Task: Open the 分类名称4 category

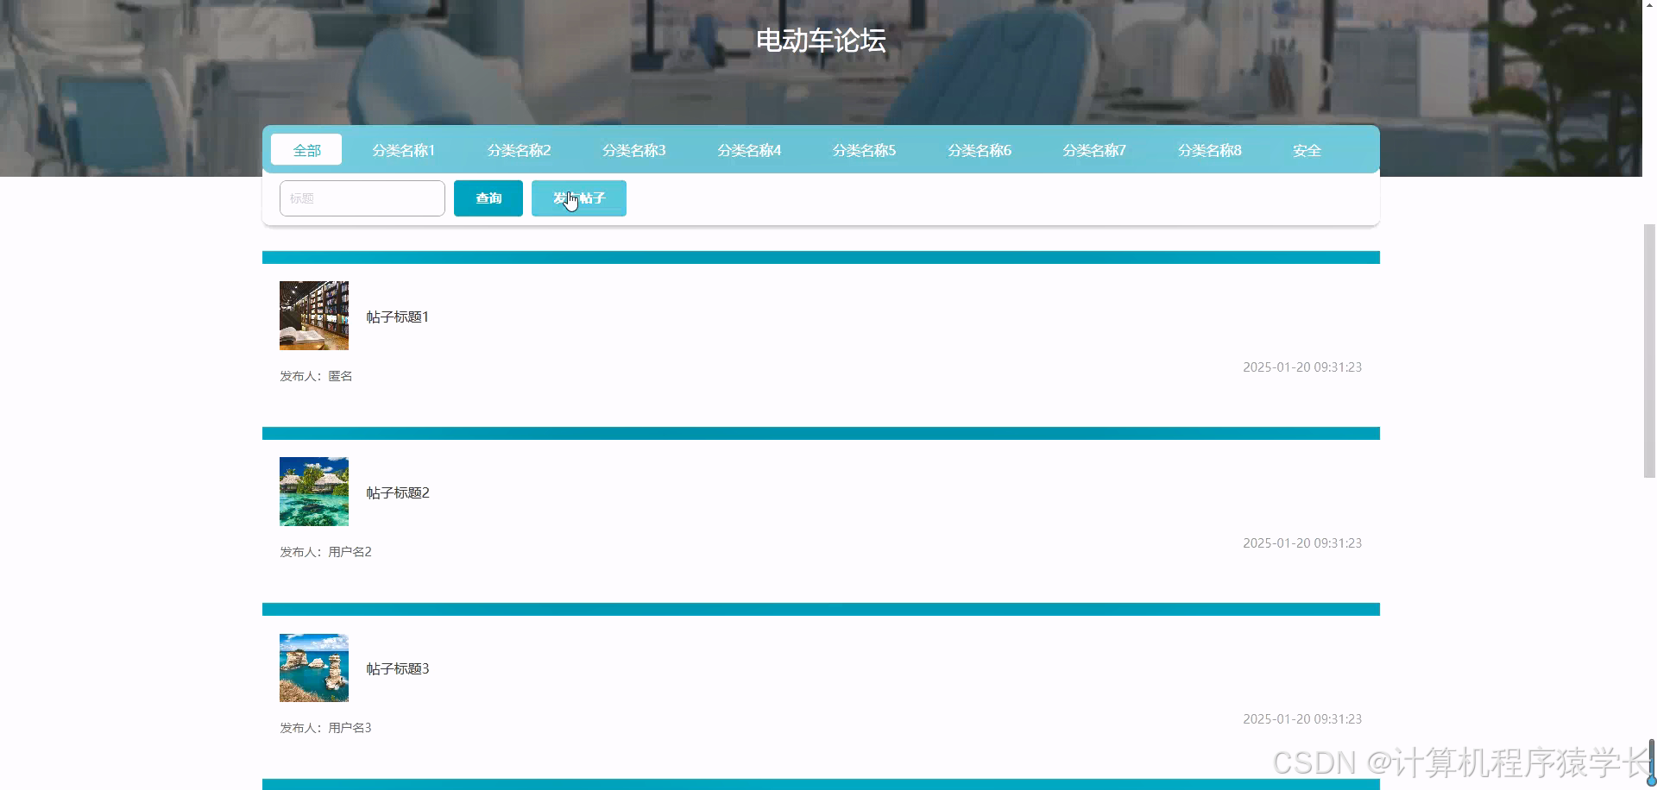Action: tap(749, 150)
